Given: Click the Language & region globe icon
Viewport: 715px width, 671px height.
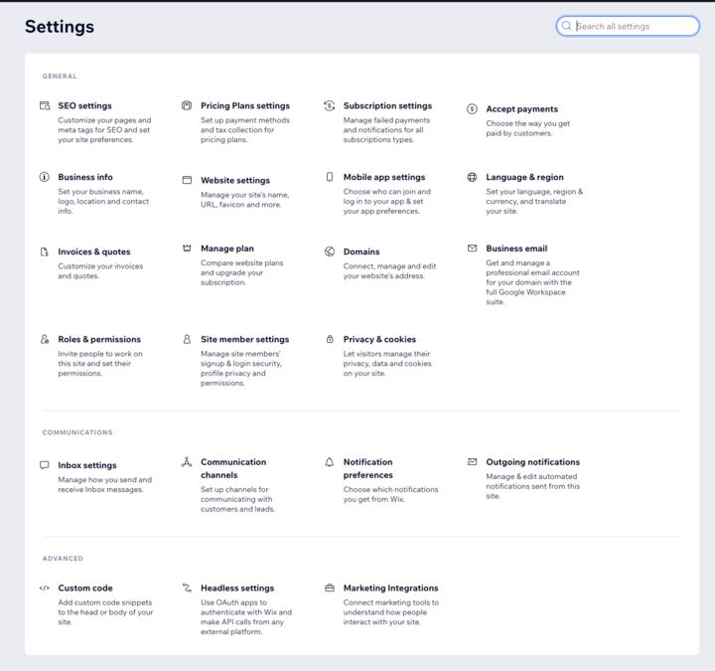Looking at the screenshot, I should [472, 177].
